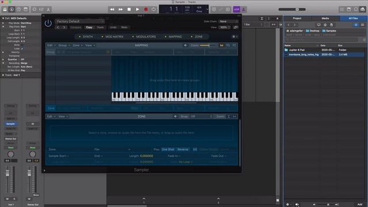Go to the previous Sampler preset

[58, 28]
